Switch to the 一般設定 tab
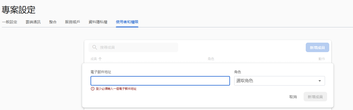The image size is (353, 110). tap(10, 22)
